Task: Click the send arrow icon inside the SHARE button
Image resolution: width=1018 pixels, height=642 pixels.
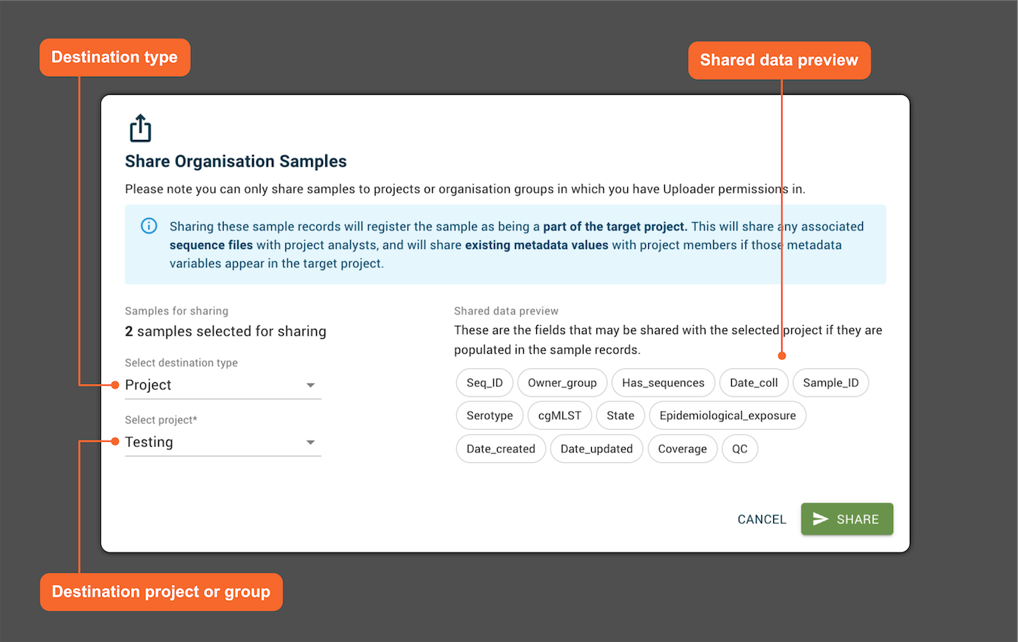Action: 821,519
